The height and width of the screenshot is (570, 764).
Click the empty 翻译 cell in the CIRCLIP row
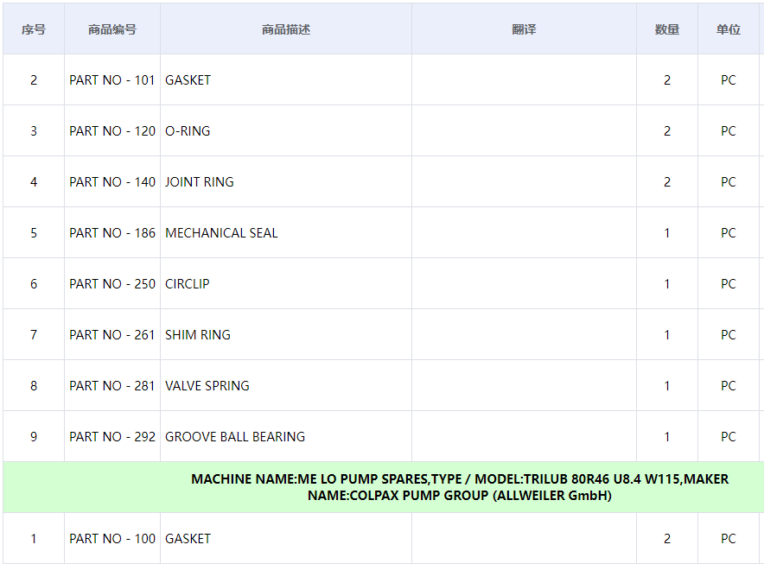(x=524, y=284)
